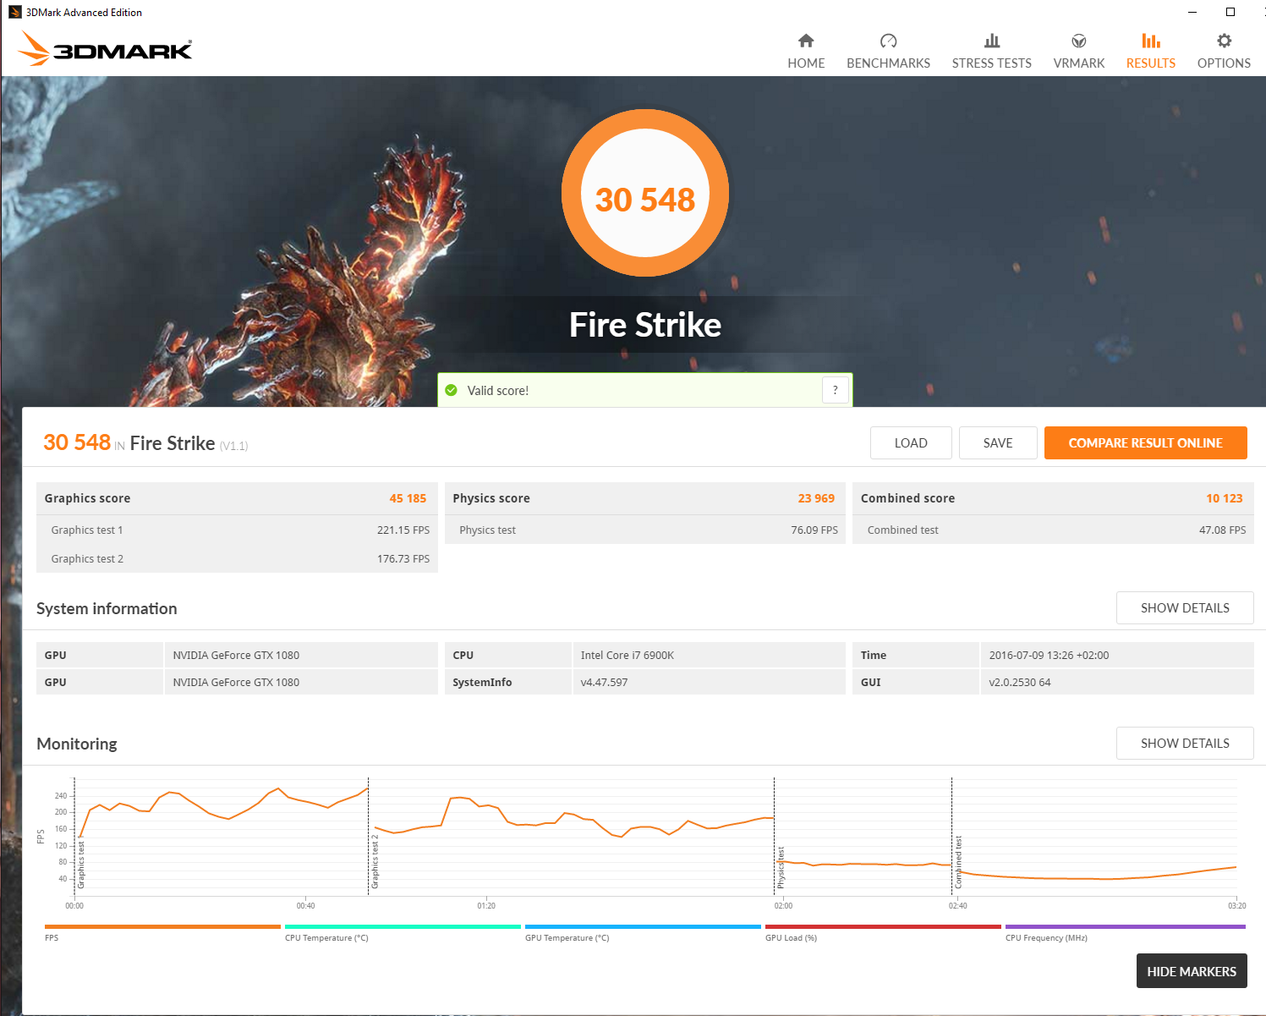Click the Graphics score value 45 185
The width and height of the screenshot is (1266, 1016).
[408, 498]
